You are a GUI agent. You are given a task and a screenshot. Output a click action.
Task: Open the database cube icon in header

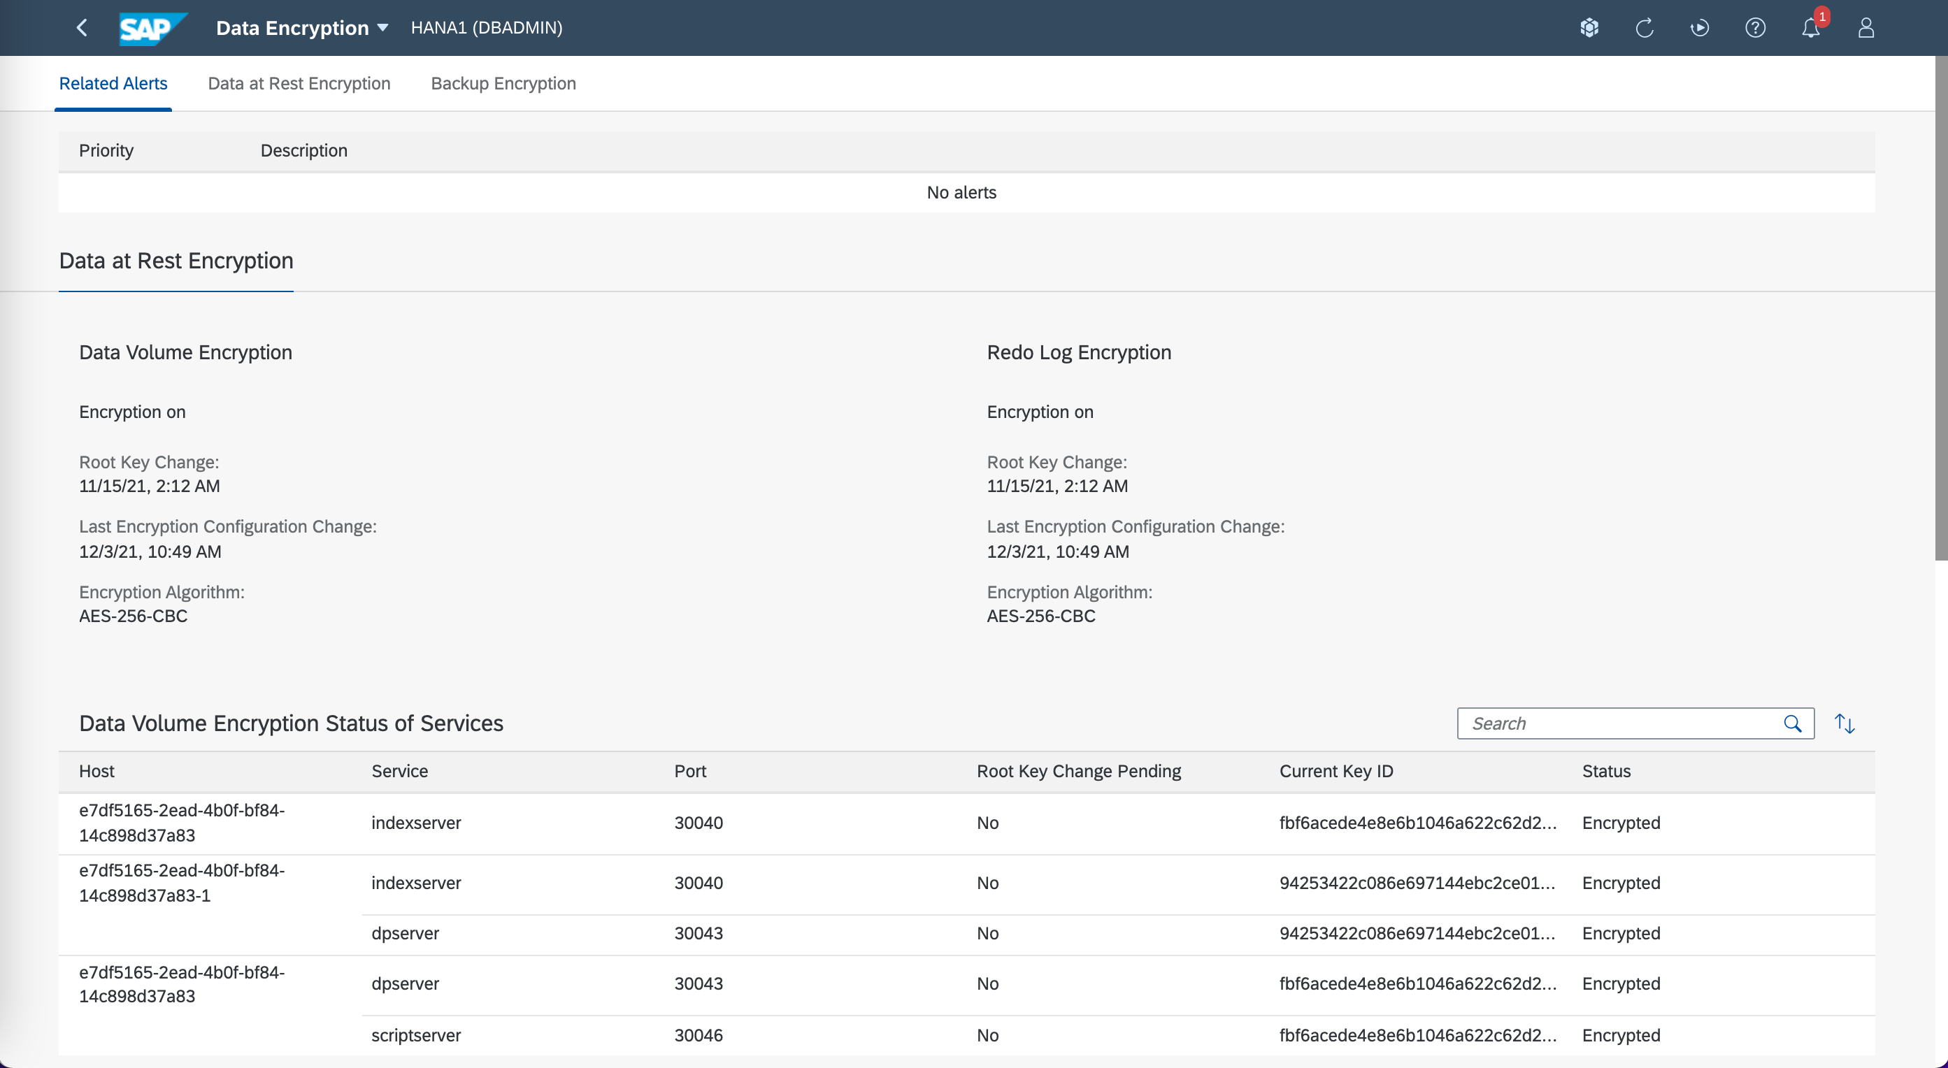point(1589,28)
